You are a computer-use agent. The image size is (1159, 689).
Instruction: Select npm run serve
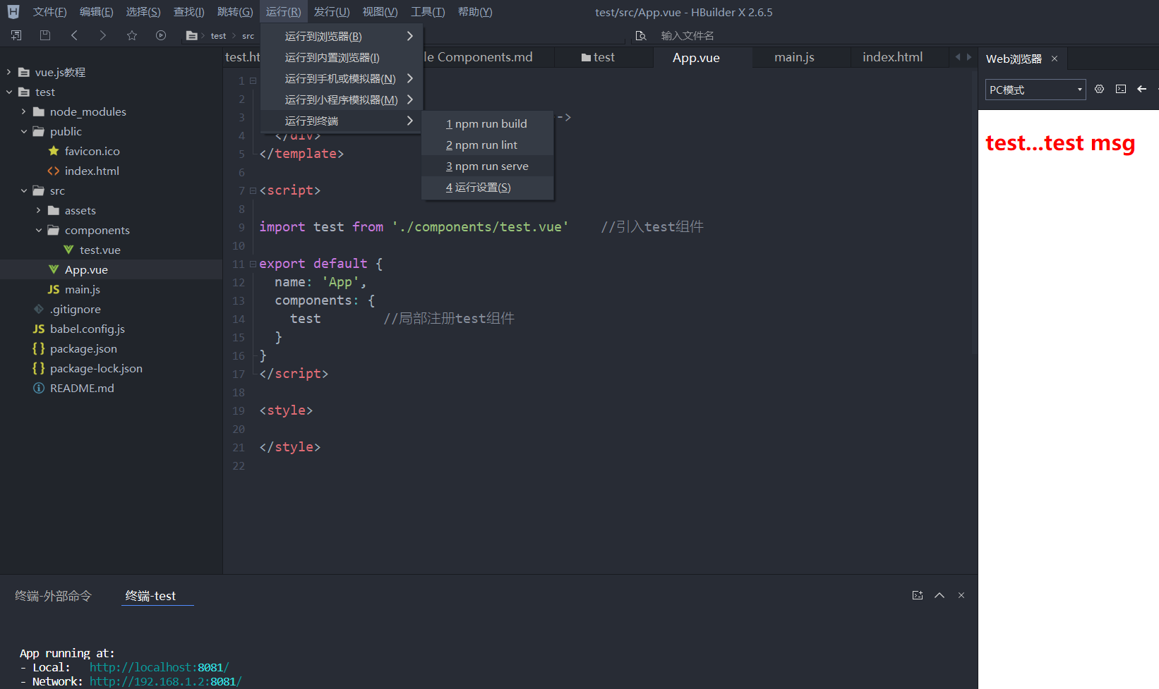[x=488, y=166]
